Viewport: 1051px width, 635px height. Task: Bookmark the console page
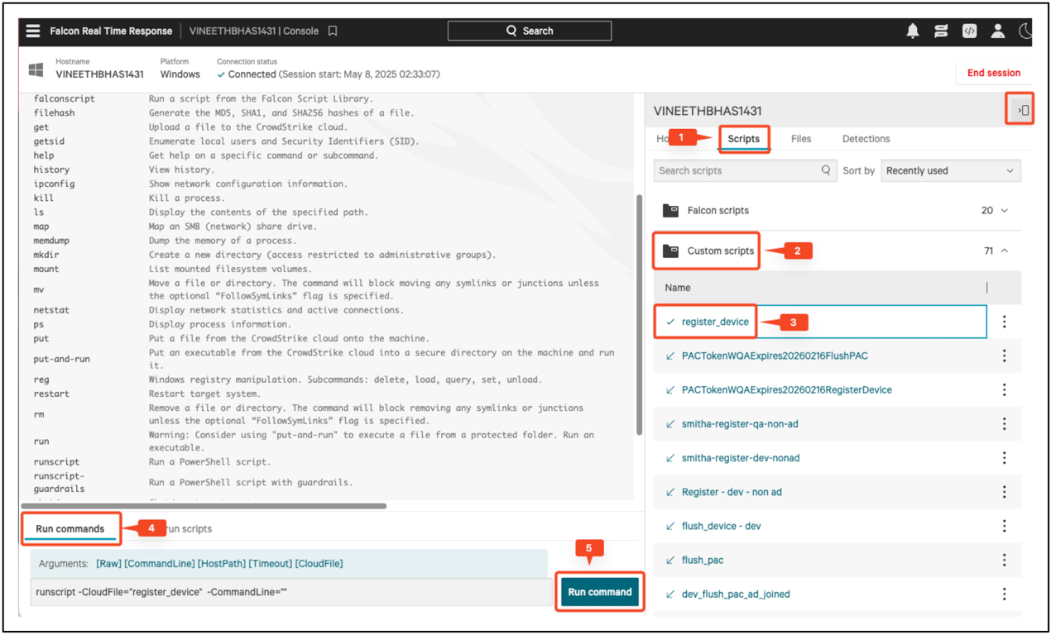(333, 31)
